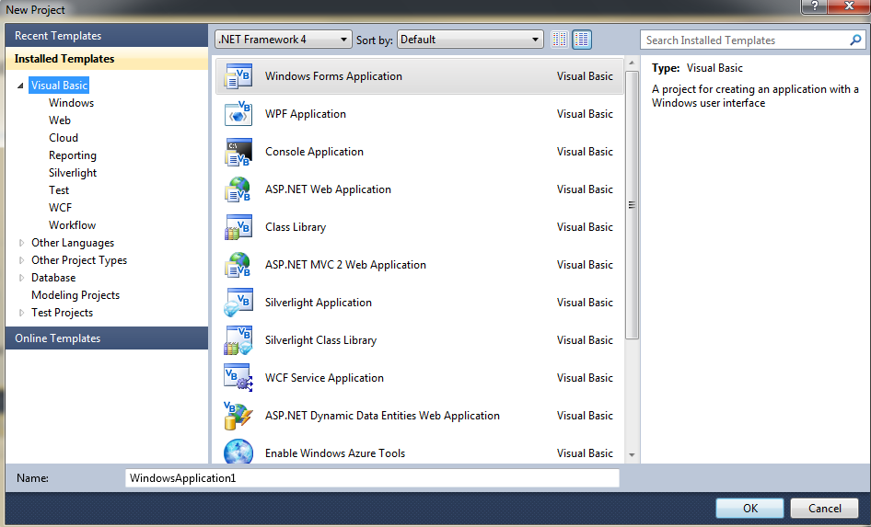871x527 pixels.
Task: Click the WCF Service Application icon
Action: tap(238, 378)
